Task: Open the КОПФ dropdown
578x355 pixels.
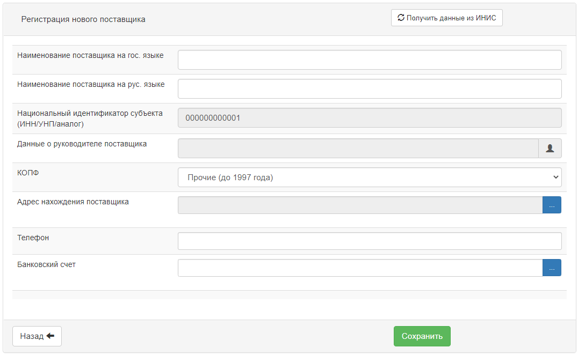Action: tap(370, 177)
